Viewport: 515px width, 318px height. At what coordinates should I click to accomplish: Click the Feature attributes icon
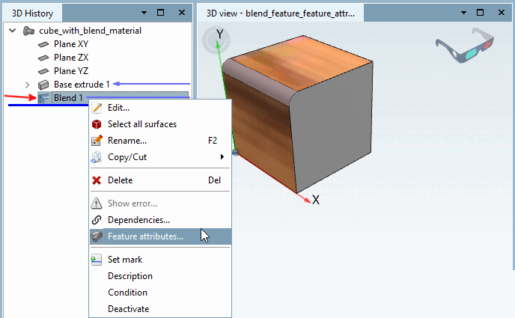click(x=97, y=236)
